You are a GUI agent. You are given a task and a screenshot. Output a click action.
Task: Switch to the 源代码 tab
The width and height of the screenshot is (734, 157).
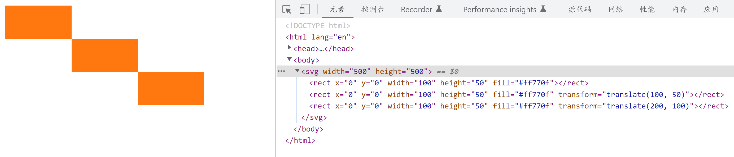[x=580, y=9]
